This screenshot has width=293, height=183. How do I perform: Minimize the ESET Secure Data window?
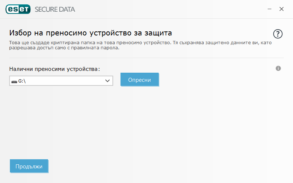(270, 9)
